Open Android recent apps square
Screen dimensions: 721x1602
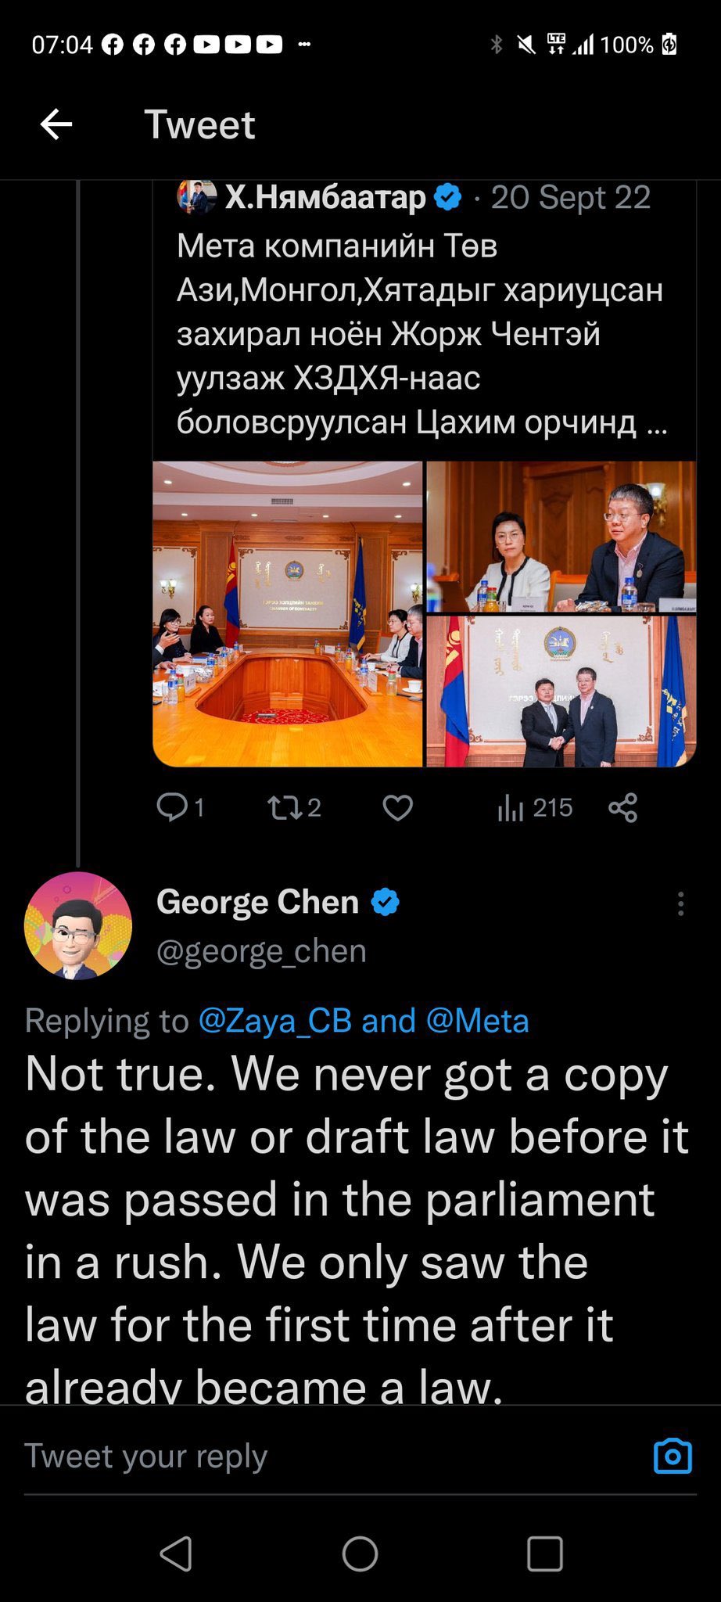pyautogui.click(x=544, y=1554)
